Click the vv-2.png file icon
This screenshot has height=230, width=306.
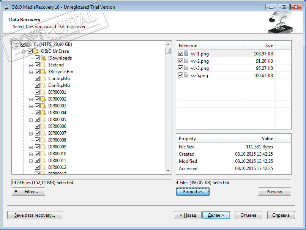coord(186,60)
